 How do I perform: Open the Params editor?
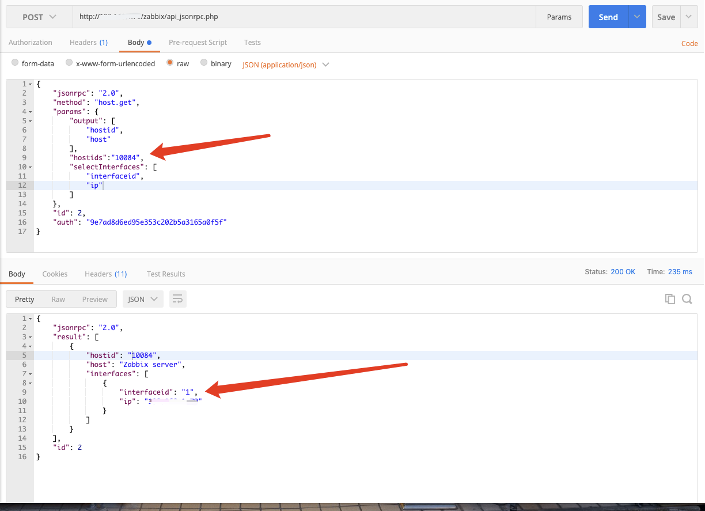click(x=559, y=17)
